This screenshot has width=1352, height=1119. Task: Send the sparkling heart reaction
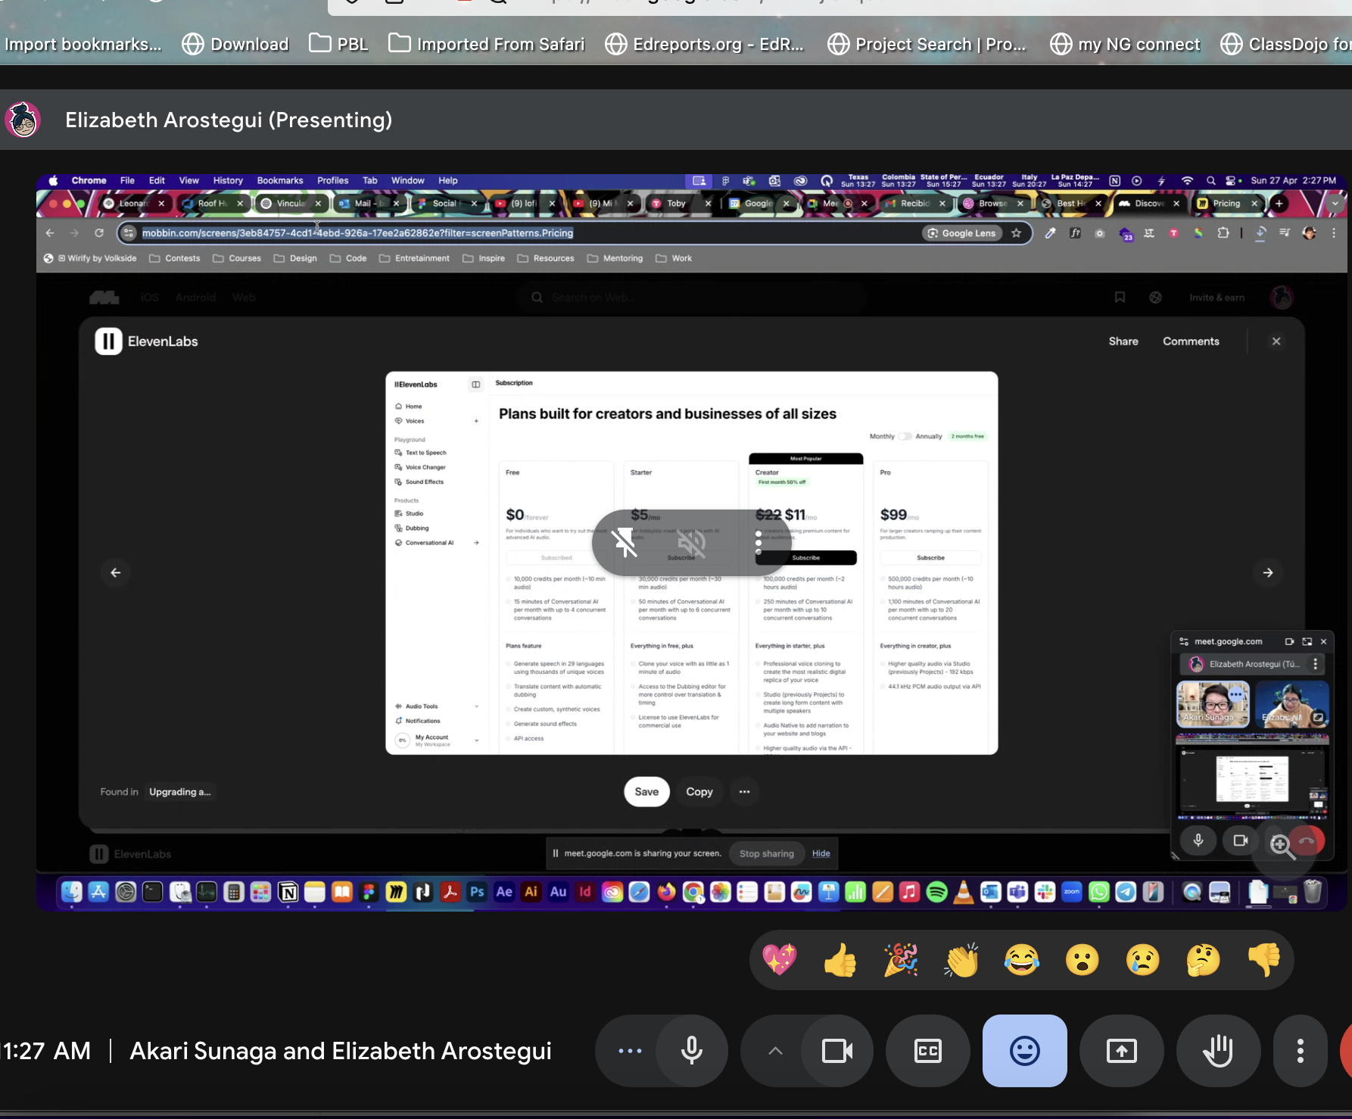780,960
